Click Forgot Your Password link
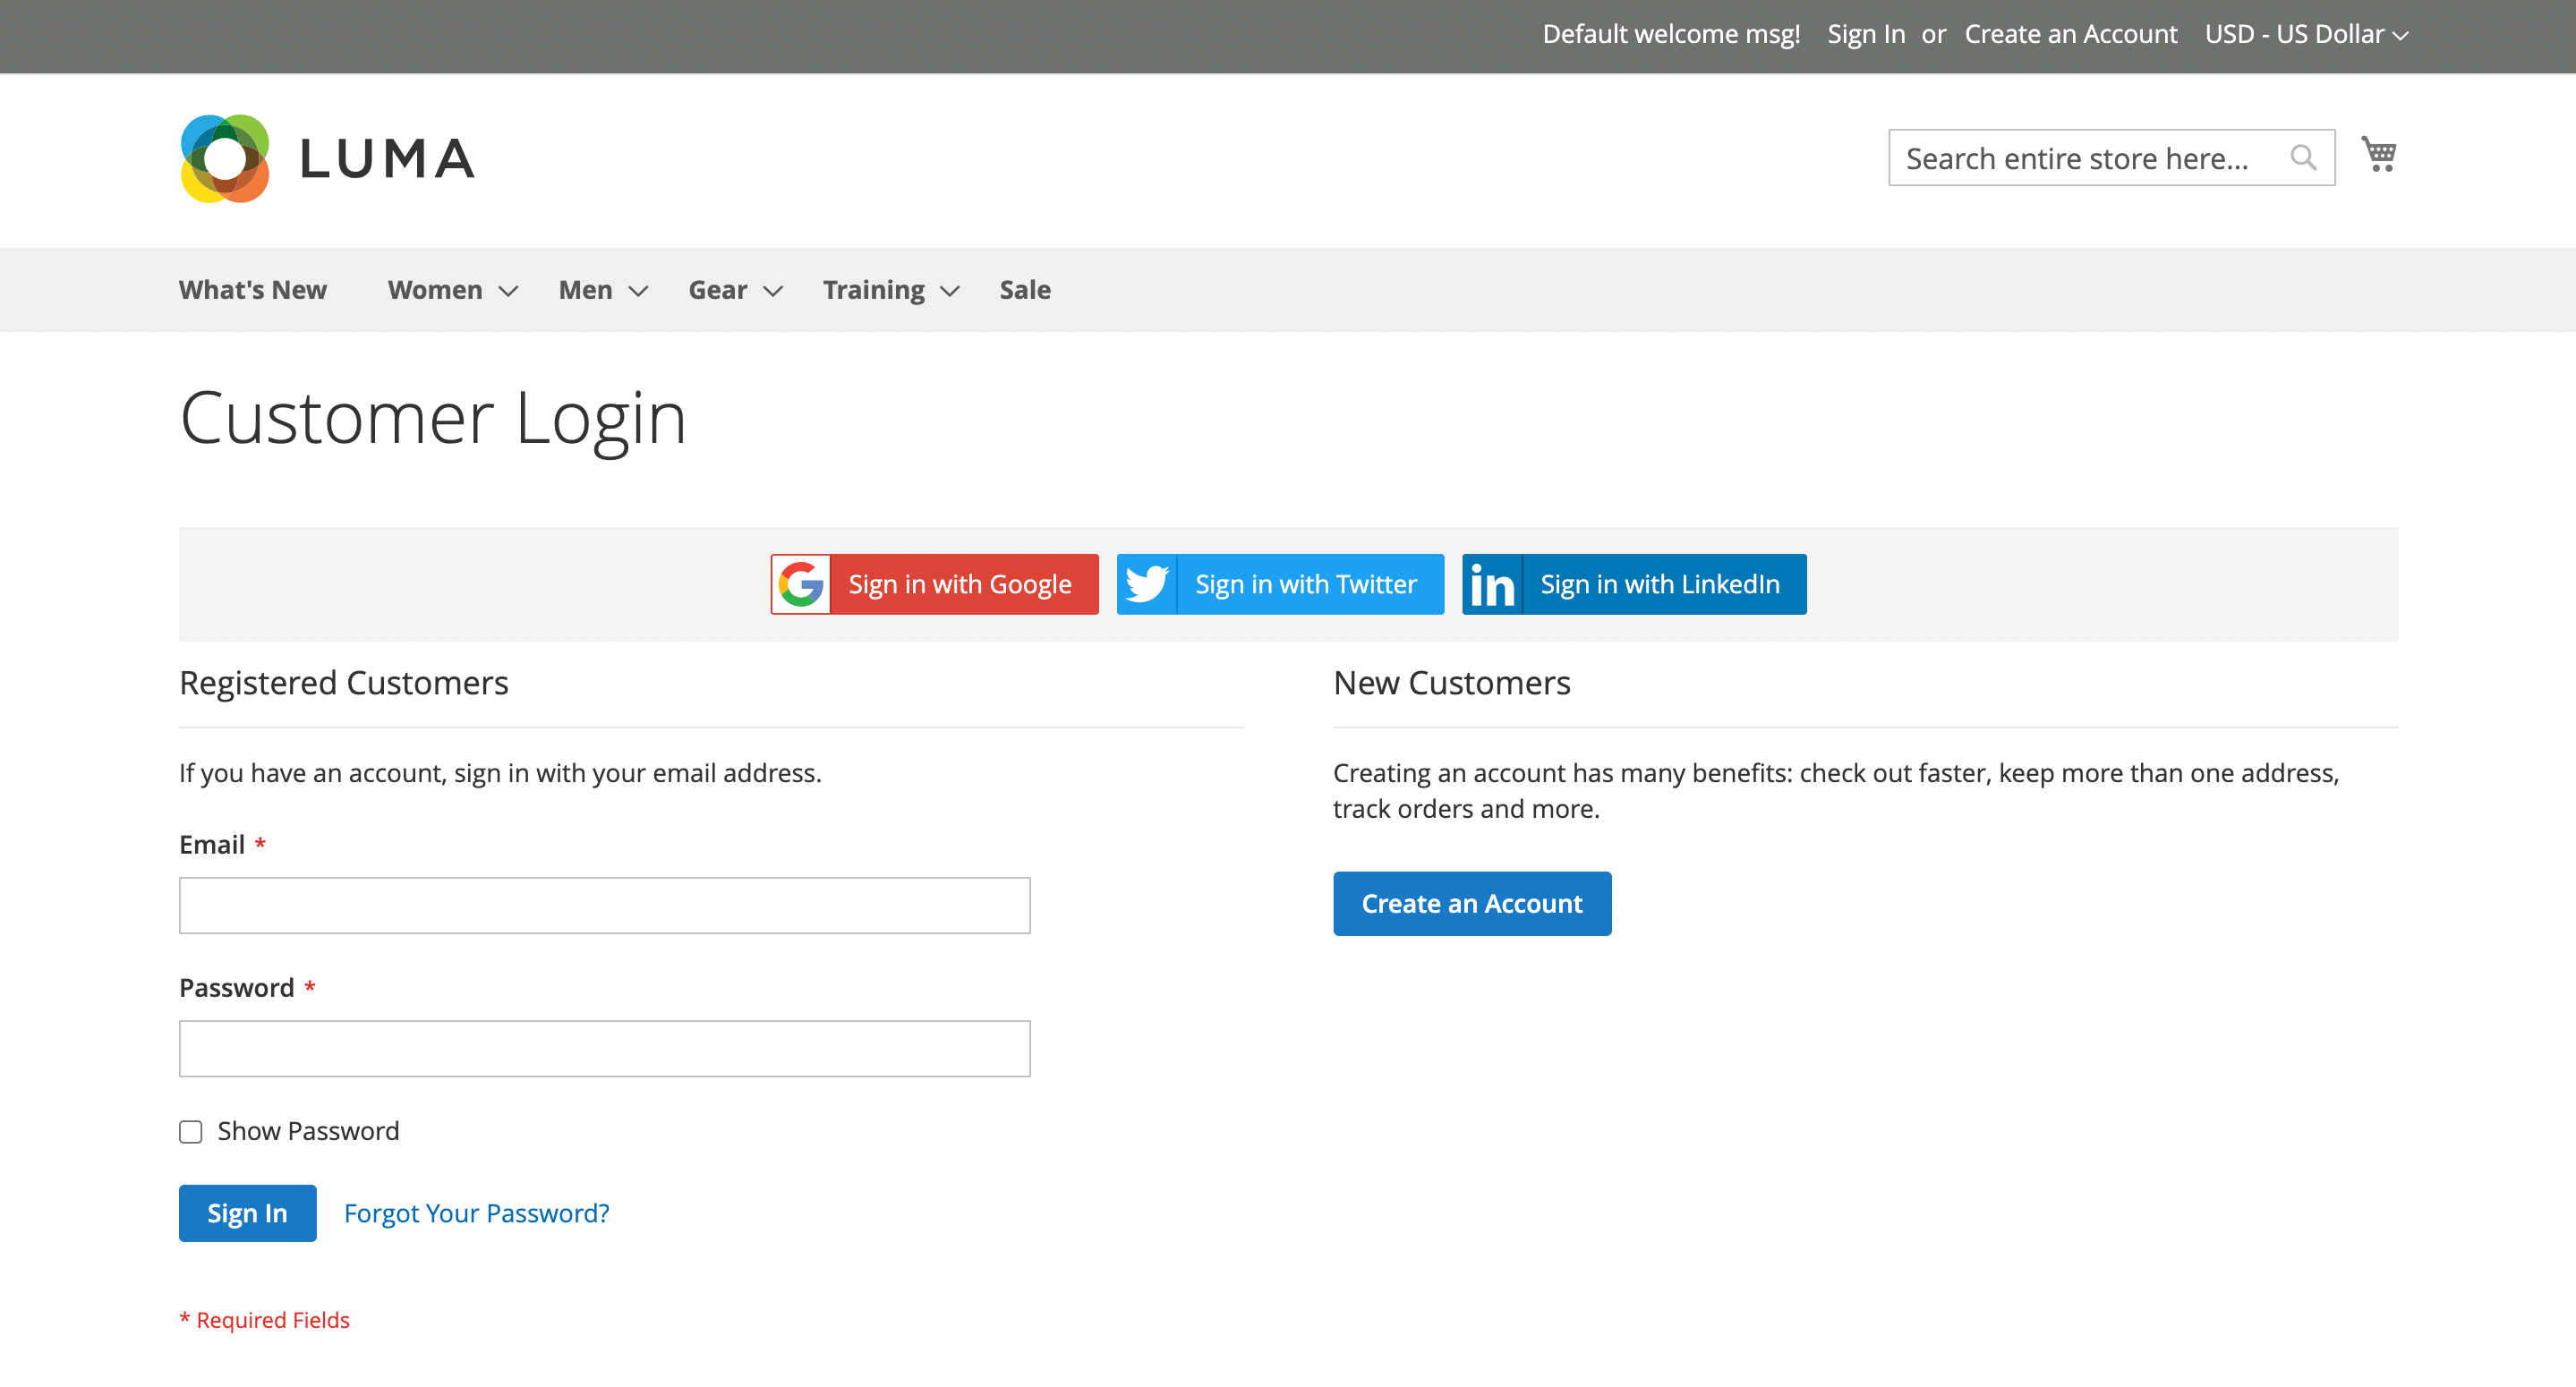 click(476, 1213)
